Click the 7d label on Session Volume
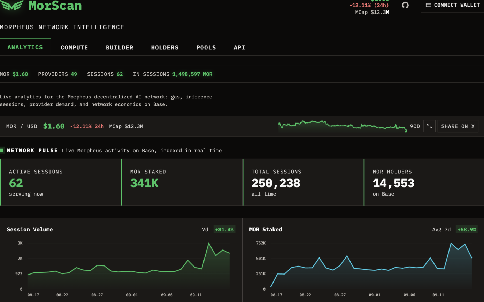The image size is (484, 302). [x=205, y=230]
